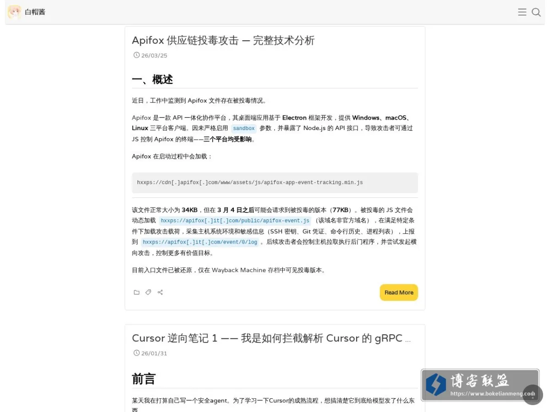Viewport: 550px width, 412px height.
Task: Click the apifox-app-event-tracking.min.js code block
Action: pos(275,183)
